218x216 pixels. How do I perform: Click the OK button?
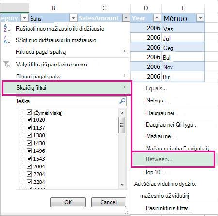[x=68, y=202]
